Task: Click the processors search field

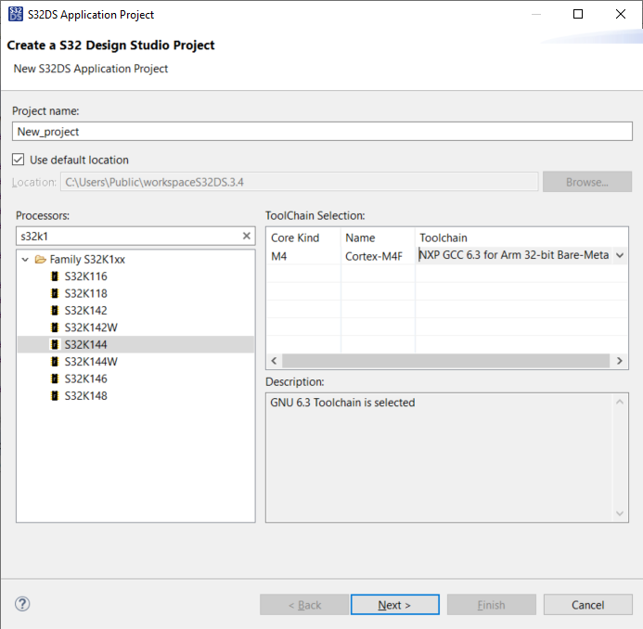Action: pos(128,237)
